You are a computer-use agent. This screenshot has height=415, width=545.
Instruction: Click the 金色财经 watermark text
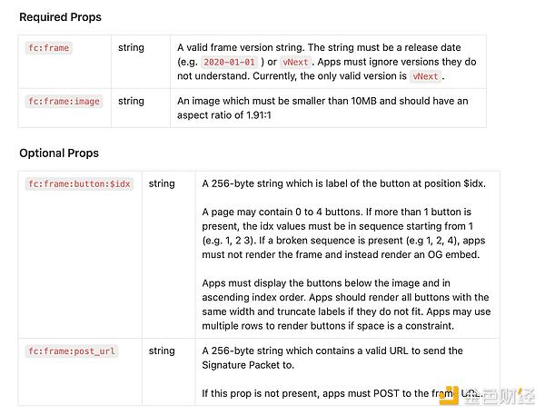tap(501, 397)
